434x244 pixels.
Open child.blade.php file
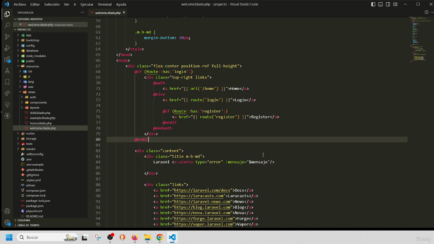coord(40,113)
